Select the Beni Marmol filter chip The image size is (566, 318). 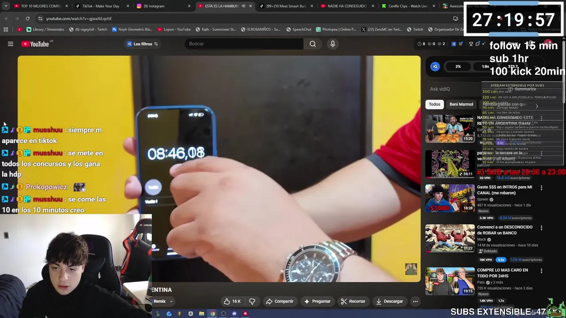click(461, 104)
